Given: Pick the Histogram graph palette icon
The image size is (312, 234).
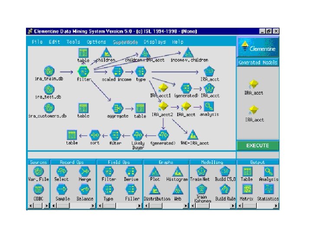Looking at the screenshot, I should coord(178,172).
